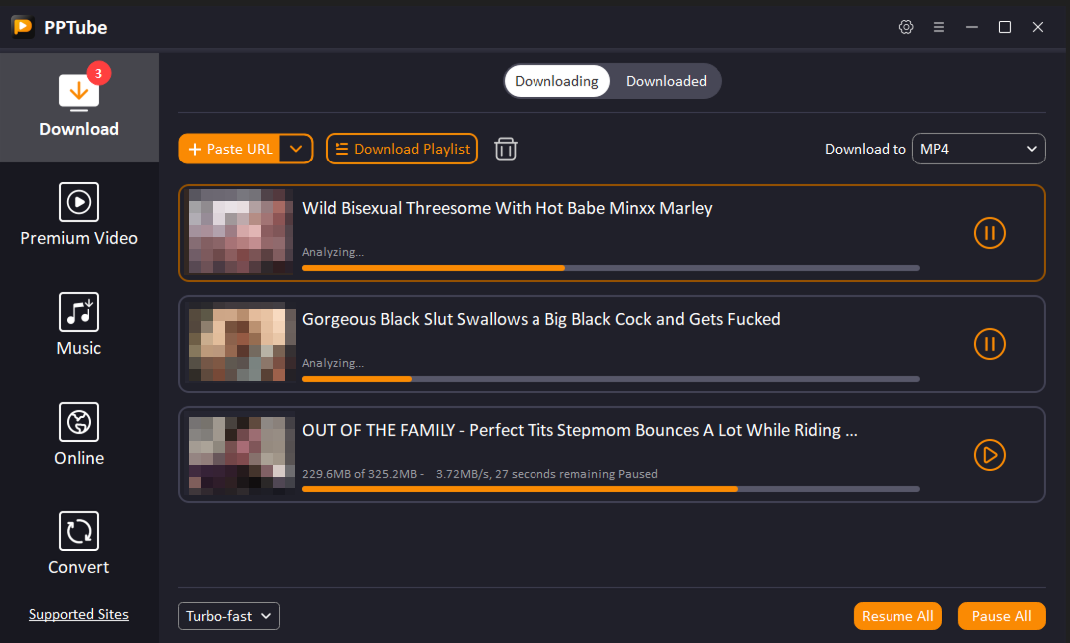Open the Convert tool in the sidebar

click(79, 543)
